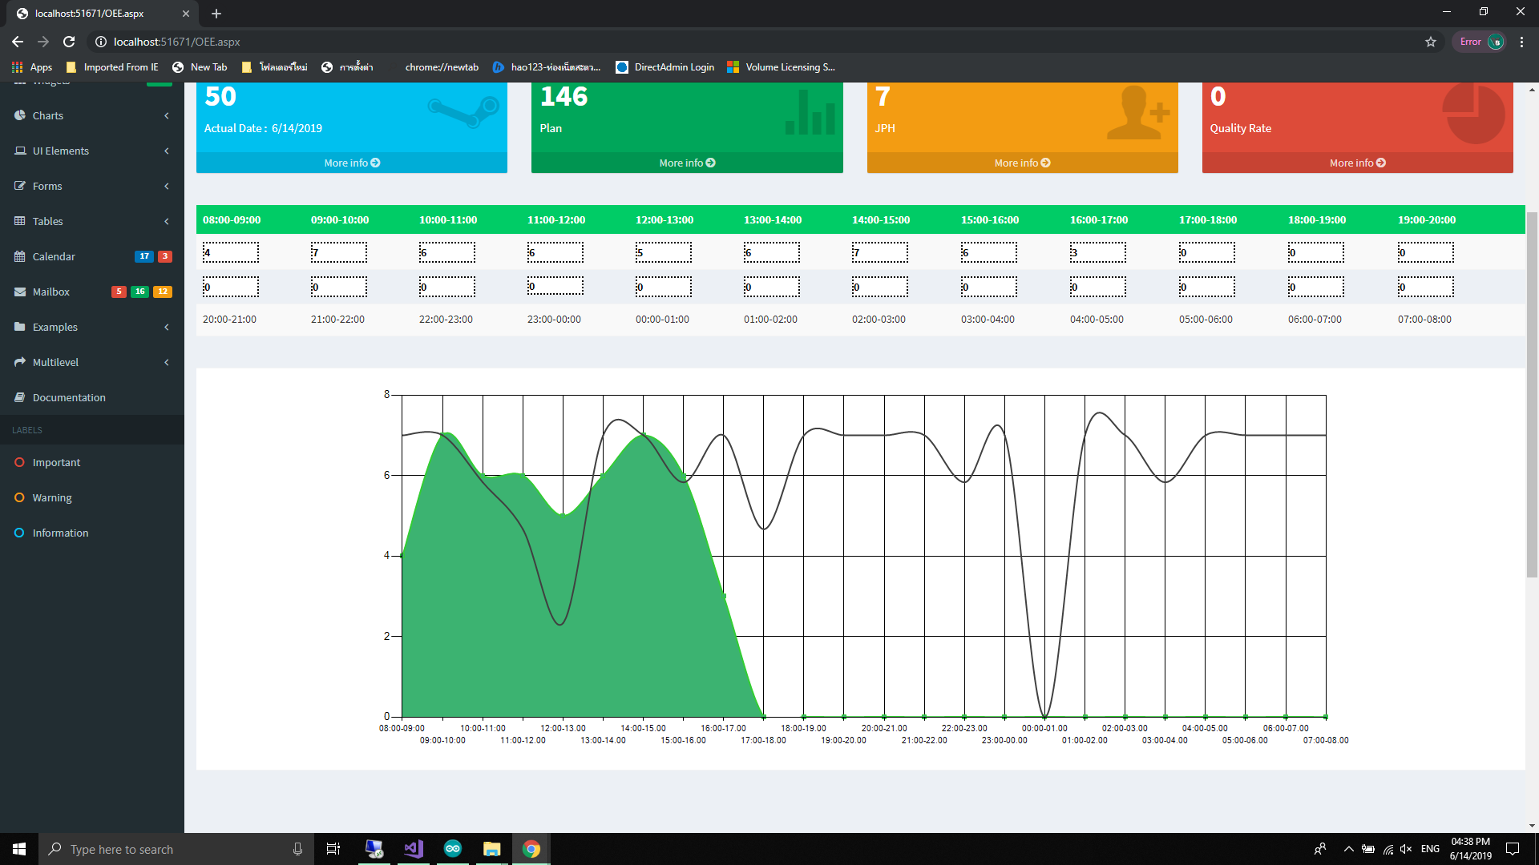Screen dimensions: 1539x865
Task: Click the 08:00-09:00 value input field
Action: pos(231,252)
